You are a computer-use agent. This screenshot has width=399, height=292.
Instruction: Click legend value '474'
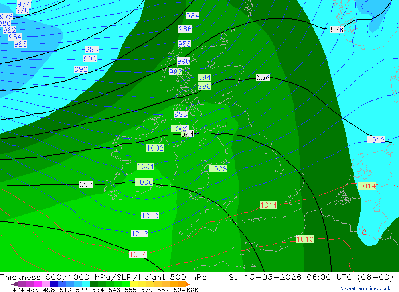point(18,290)
